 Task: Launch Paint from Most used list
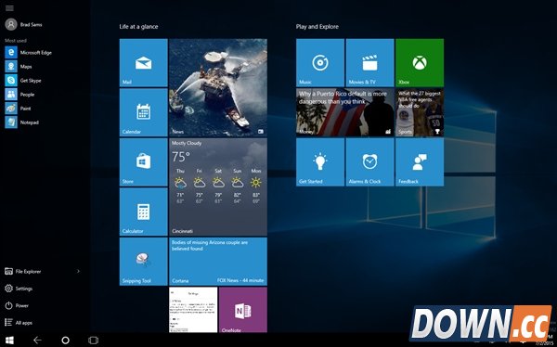coord(19,109)
